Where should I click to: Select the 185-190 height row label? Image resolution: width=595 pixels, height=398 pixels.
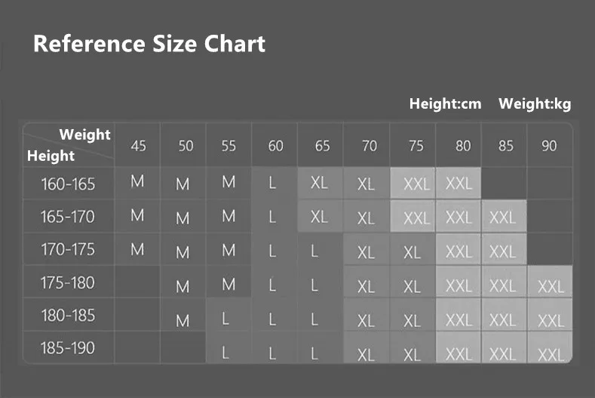[x=69, y=348]
